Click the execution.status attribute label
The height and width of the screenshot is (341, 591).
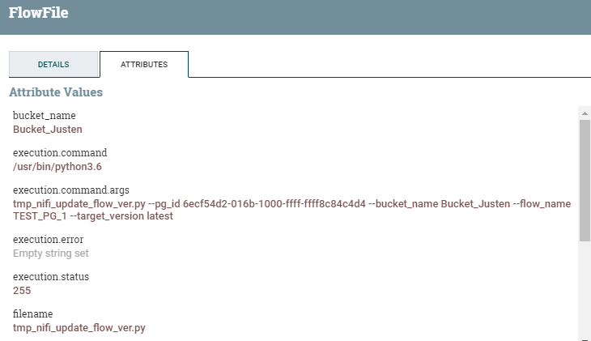pos(51,277)
